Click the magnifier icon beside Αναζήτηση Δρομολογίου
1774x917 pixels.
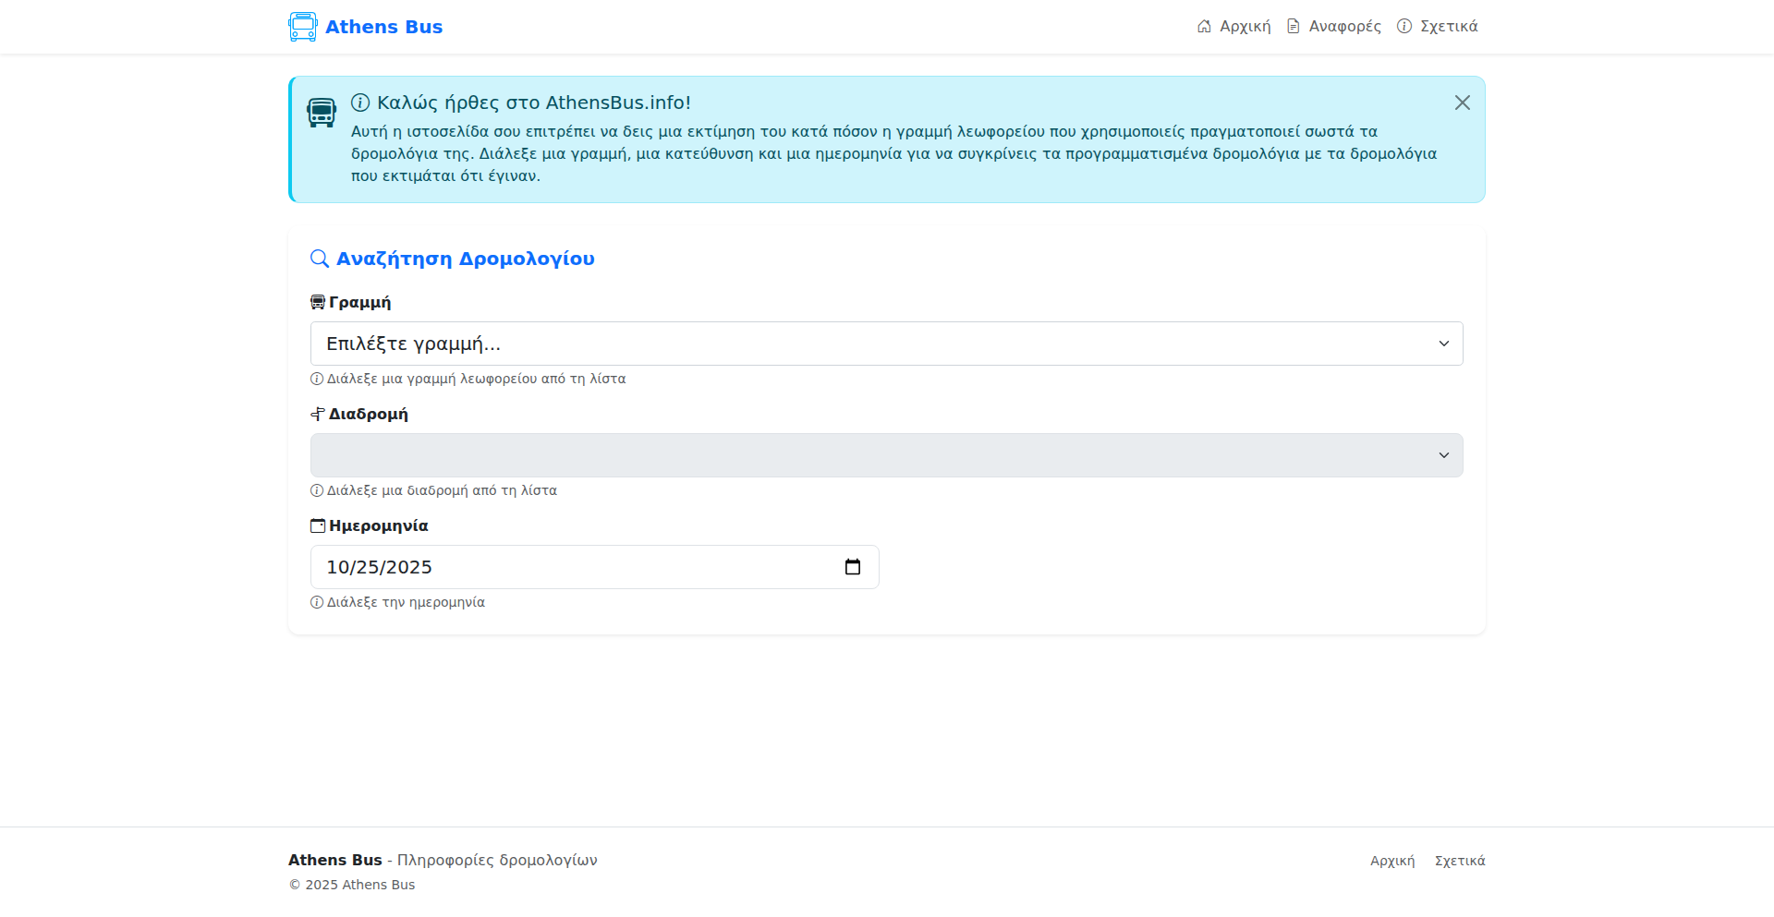(320, 259)
